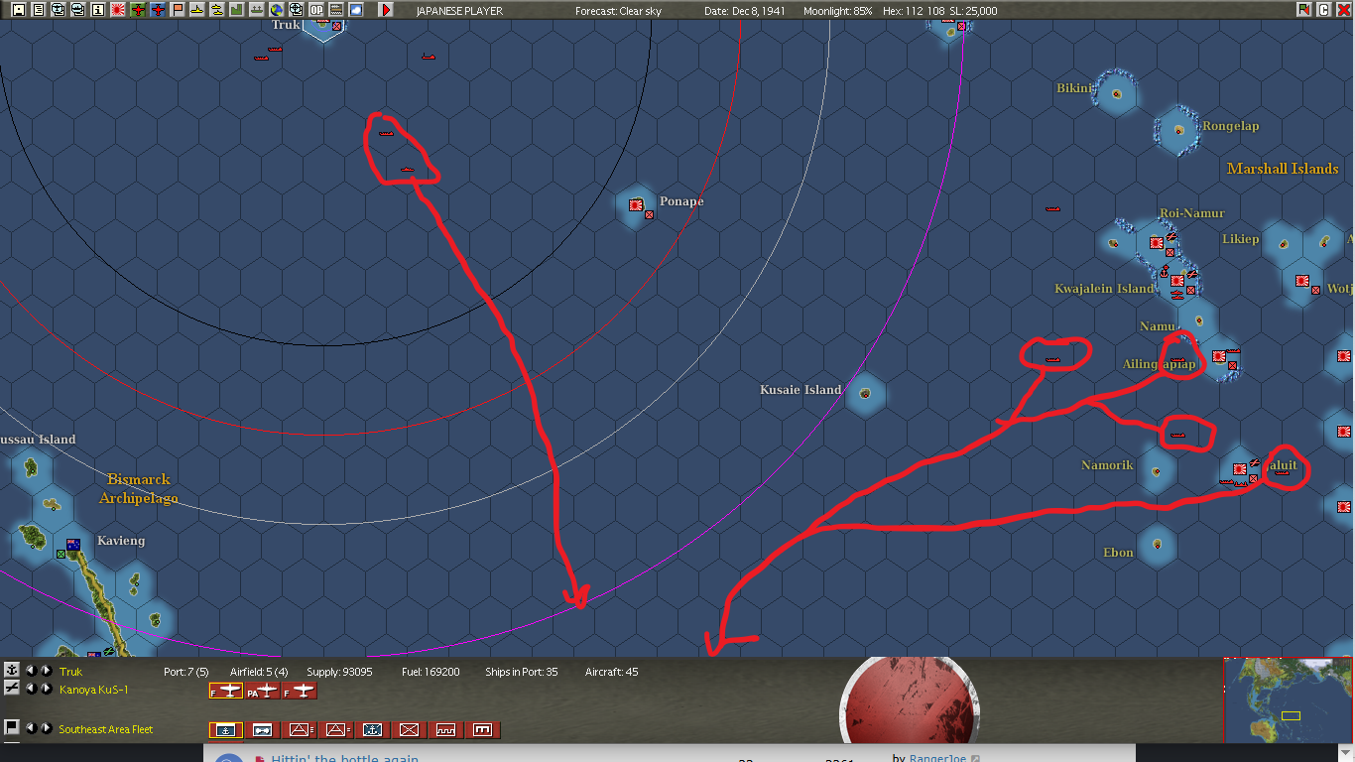Viewport: 1355px width, 762px height.
Task: Click the C button at top right
Action: (x=1323, y=10)
